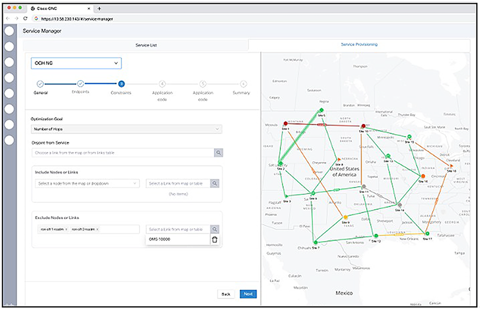Go to step 4 Application code
This screenshot has width=480, height=310.
[162, 84]
